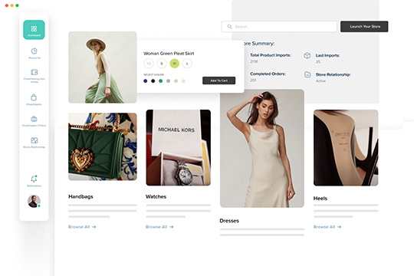The image size is (414, 276).
Task: Click the Completed Orders label
Action: 268,74
